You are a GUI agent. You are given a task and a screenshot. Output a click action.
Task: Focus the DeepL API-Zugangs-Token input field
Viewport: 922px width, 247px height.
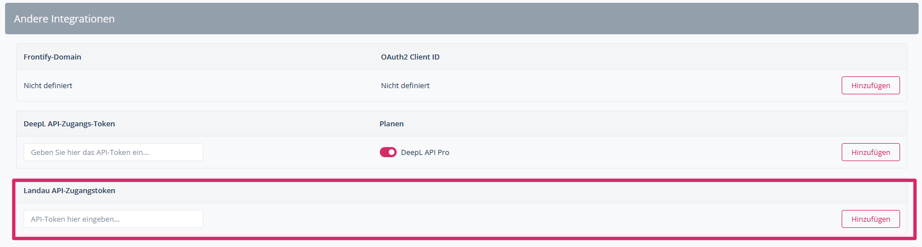pyautogui.click(x=113, y=152)
